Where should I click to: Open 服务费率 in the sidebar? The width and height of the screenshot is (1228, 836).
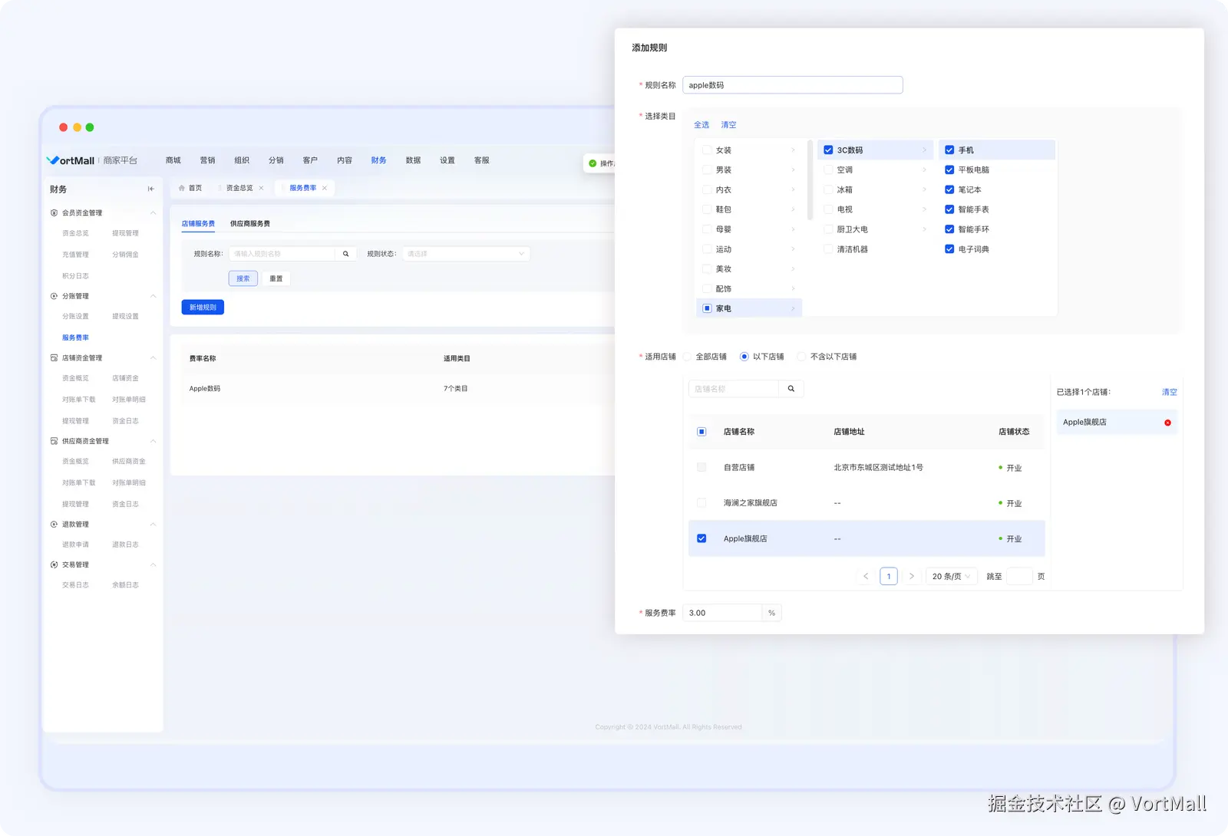pos(75,337)
